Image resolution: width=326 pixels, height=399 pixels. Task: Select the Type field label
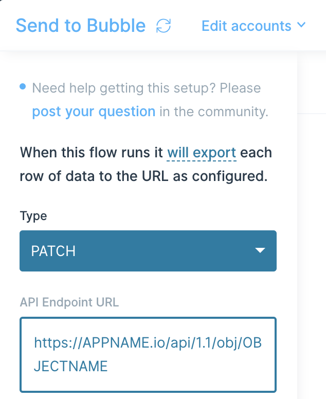[x=33, y=216]
